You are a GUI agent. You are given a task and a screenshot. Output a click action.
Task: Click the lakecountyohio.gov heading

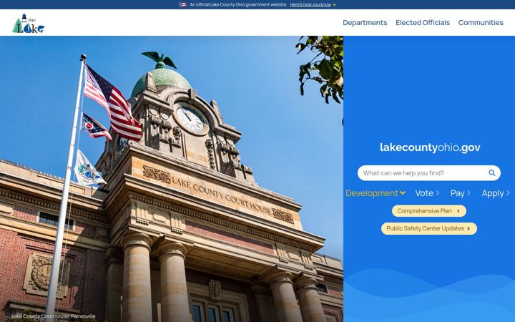coord(430,147)
